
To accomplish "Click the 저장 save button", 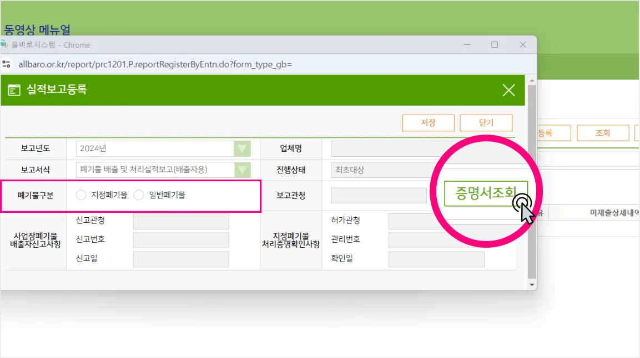I will 428,122.
